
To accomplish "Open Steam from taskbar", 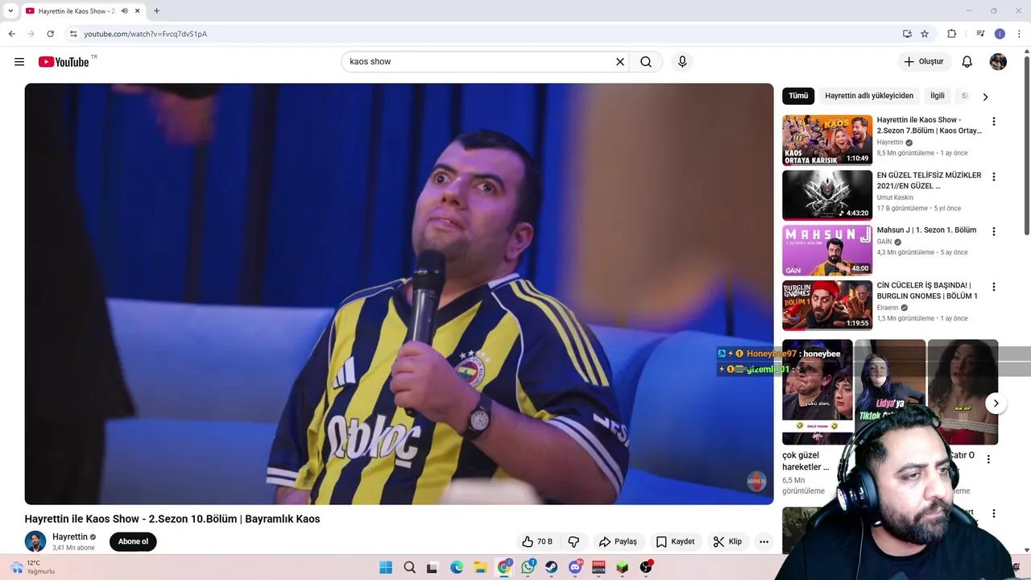I will tap(551, 568).
